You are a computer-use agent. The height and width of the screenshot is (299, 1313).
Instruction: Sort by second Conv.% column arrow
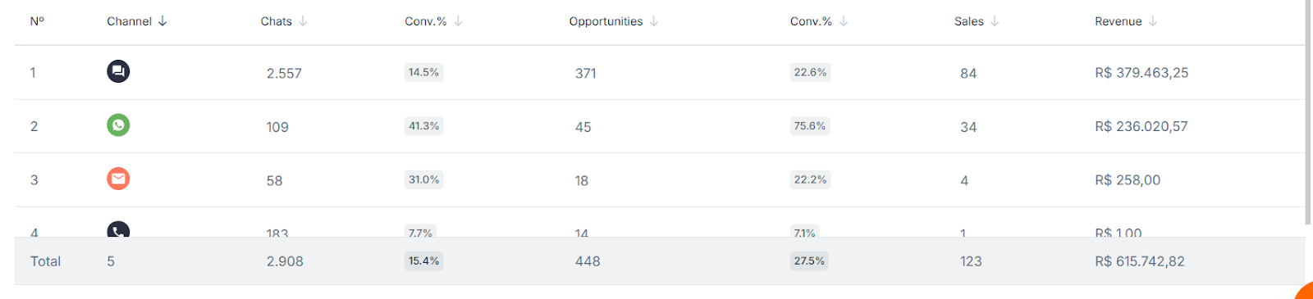coord(844,21)
